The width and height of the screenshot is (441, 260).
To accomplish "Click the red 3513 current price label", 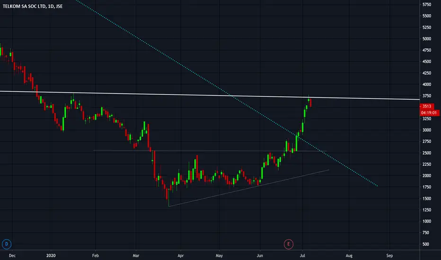I will pos(427,106).
